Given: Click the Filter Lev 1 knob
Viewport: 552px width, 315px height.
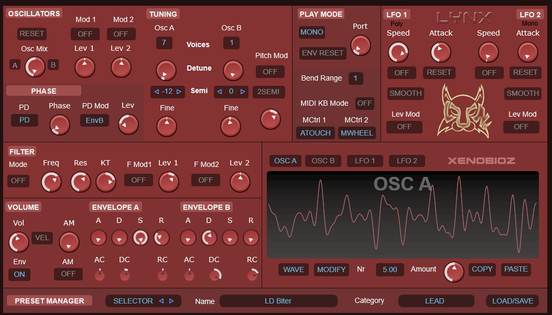Looking at the screenshot, I should 169,182.
